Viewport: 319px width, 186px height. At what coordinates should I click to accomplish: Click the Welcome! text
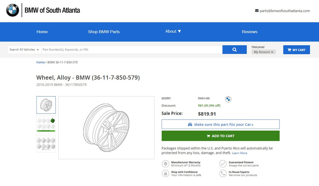tap(258, 47)
